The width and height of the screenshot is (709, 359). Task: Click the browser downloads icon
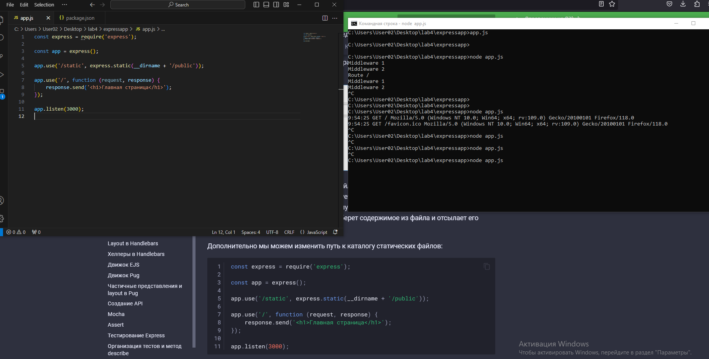point(683,4)
